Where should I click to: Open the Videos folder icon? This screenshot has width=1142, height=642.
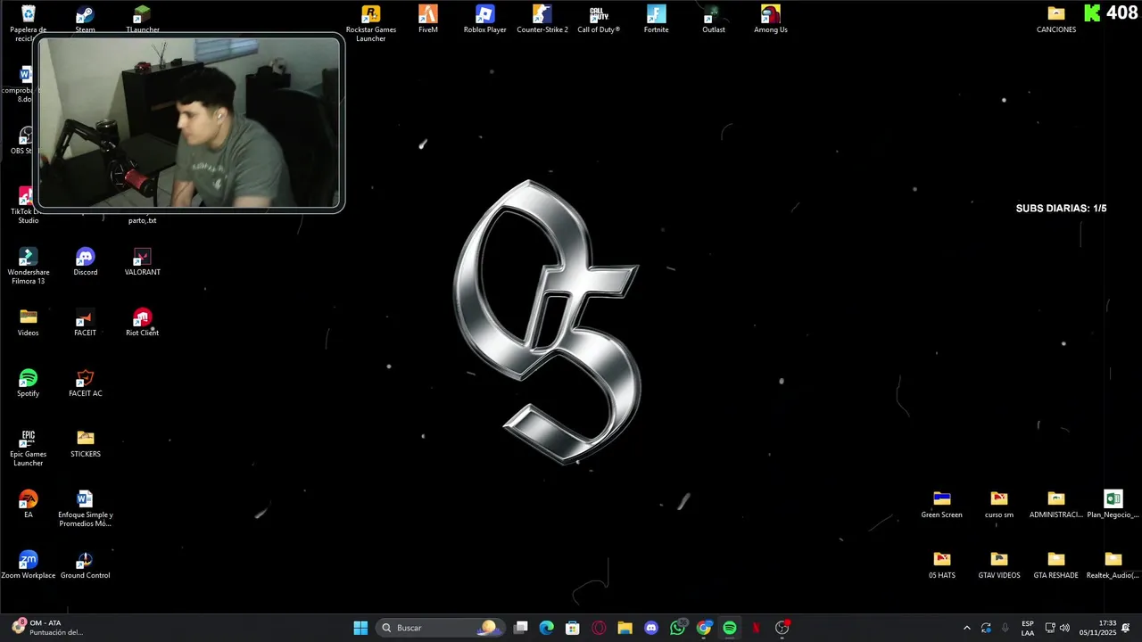click(29, 323)
